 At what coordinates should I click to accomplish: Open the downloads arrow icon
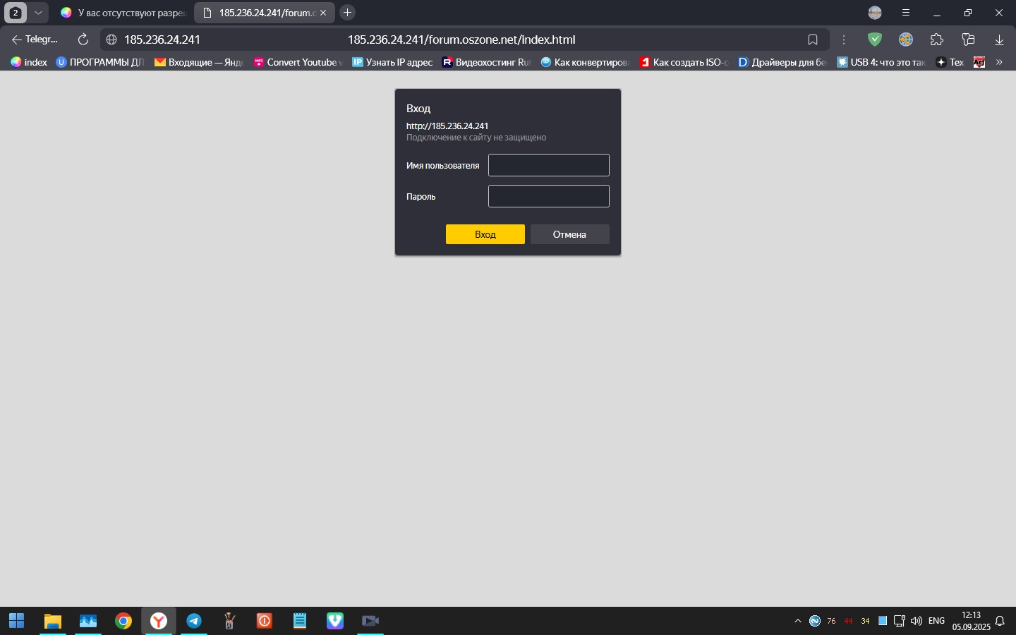coord(999,40)
